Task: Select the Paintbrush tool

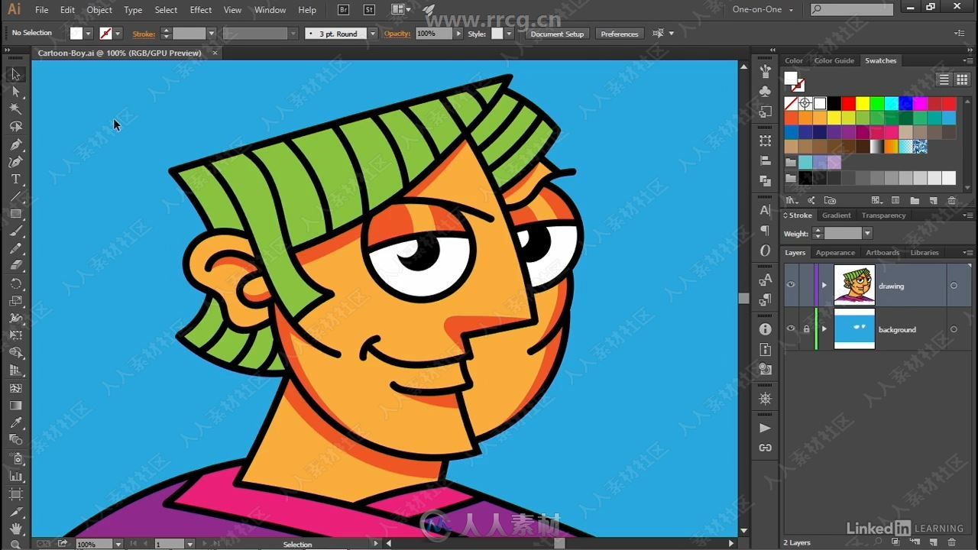Action: tap(15, 231)
